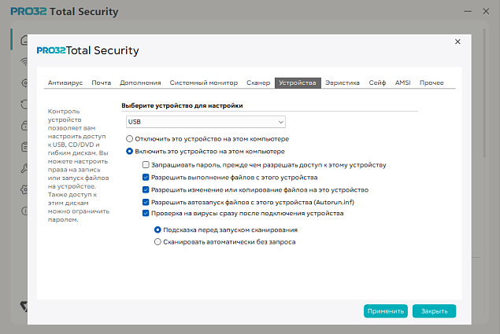
Task: Select the Устройства tab
Action: click(x=298, y=83)
